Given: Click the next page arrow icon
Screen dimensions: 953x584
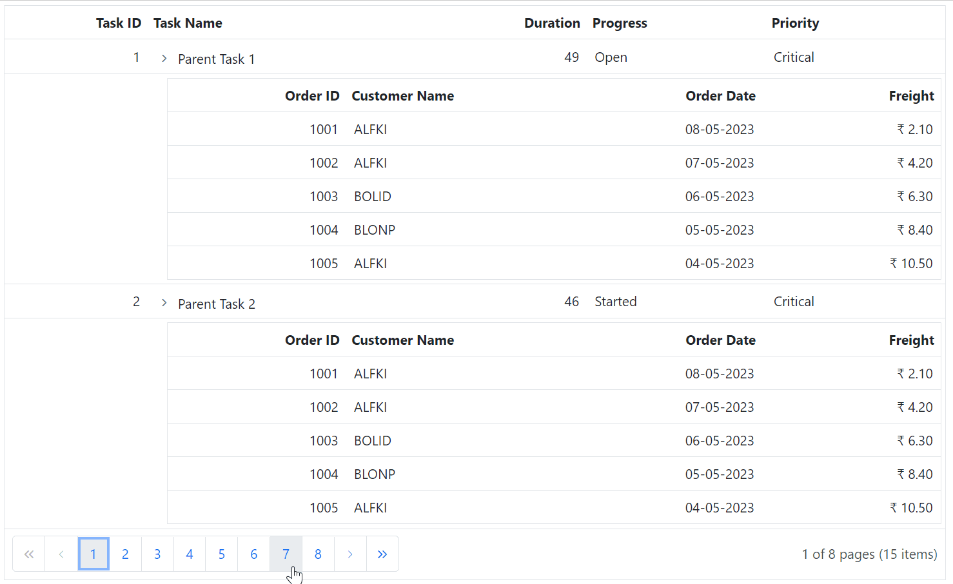Looking at the screenshot, I should click(350, 554).
